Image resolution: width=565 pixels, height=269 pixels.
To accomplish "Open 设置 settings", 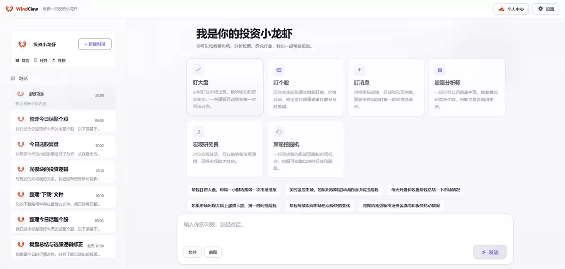I will (x=546, y=9).
